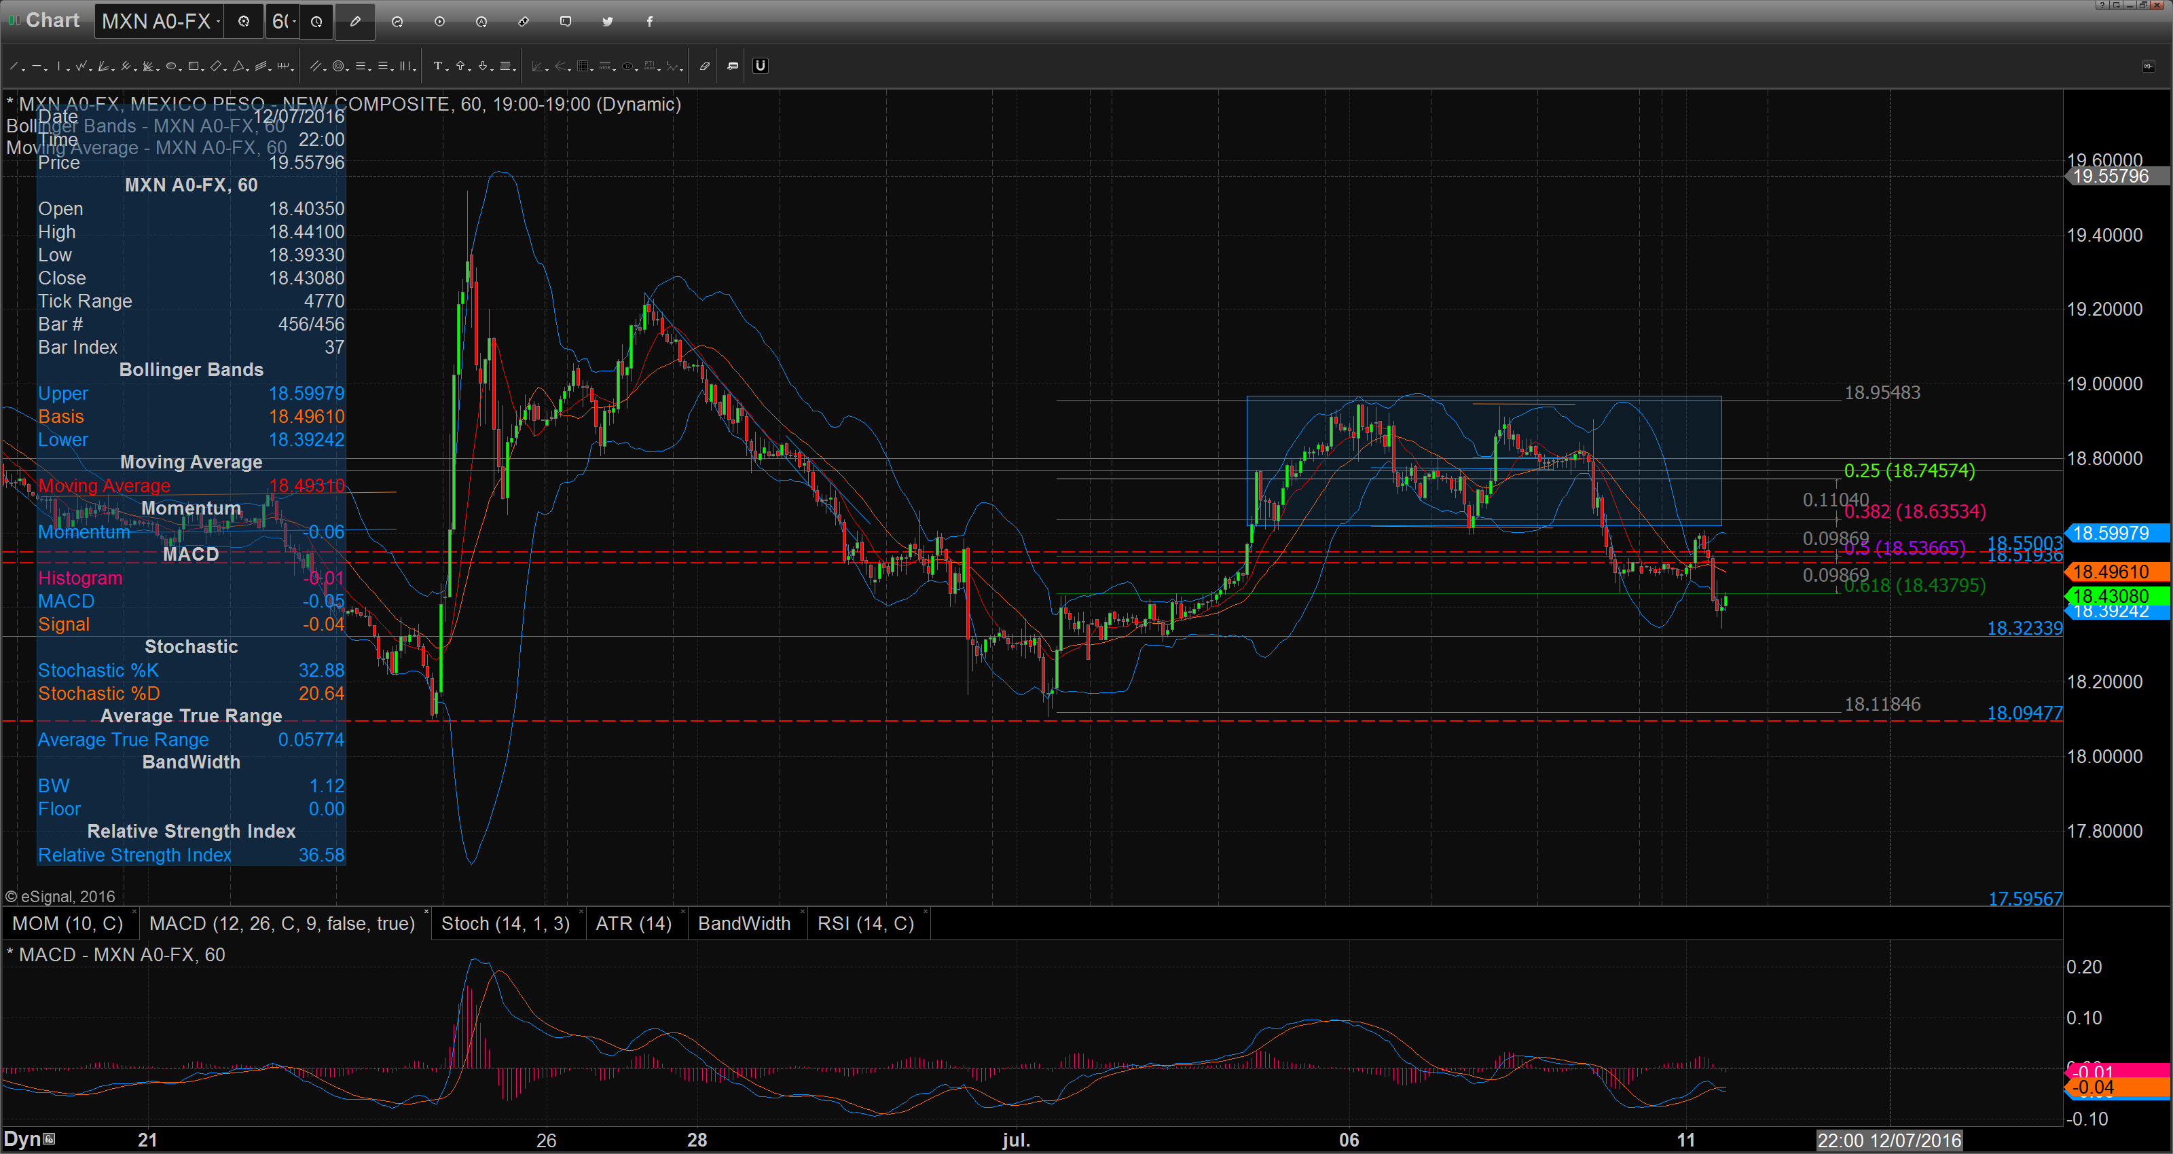Click the 18.32339 support line label
2173x1154 pixels.
[2024, 628]
